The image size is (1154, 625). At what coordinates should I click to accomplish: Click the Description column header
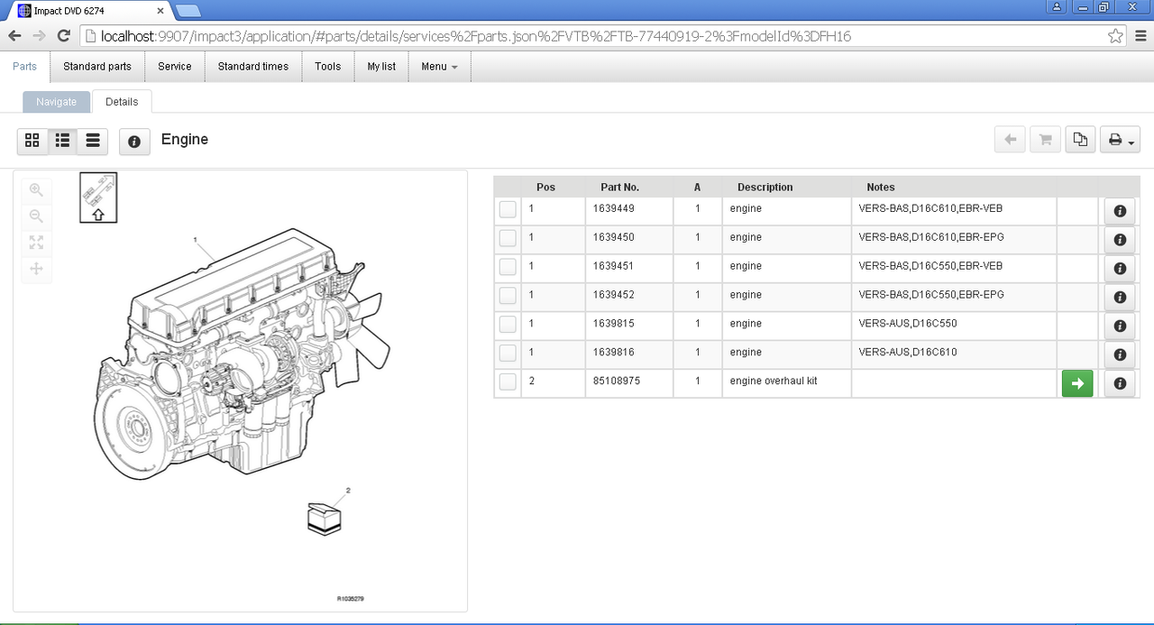point(765,188)
